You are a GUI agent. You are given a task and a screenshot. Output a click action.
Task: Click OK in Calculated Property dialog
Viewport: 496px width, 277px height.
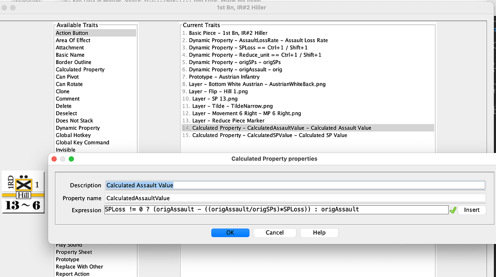230,232
